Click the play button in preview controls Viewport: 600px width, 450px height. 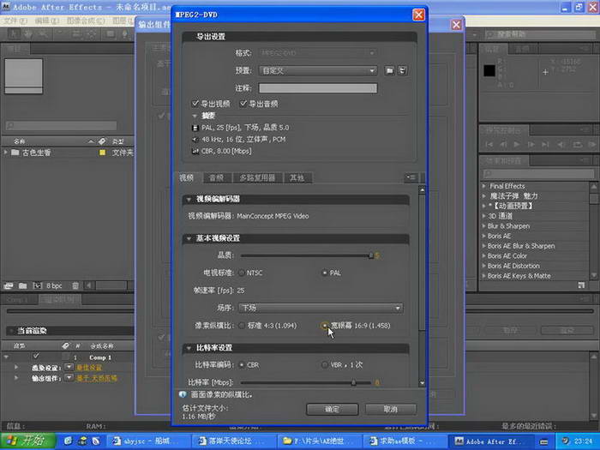coord(517,144)
